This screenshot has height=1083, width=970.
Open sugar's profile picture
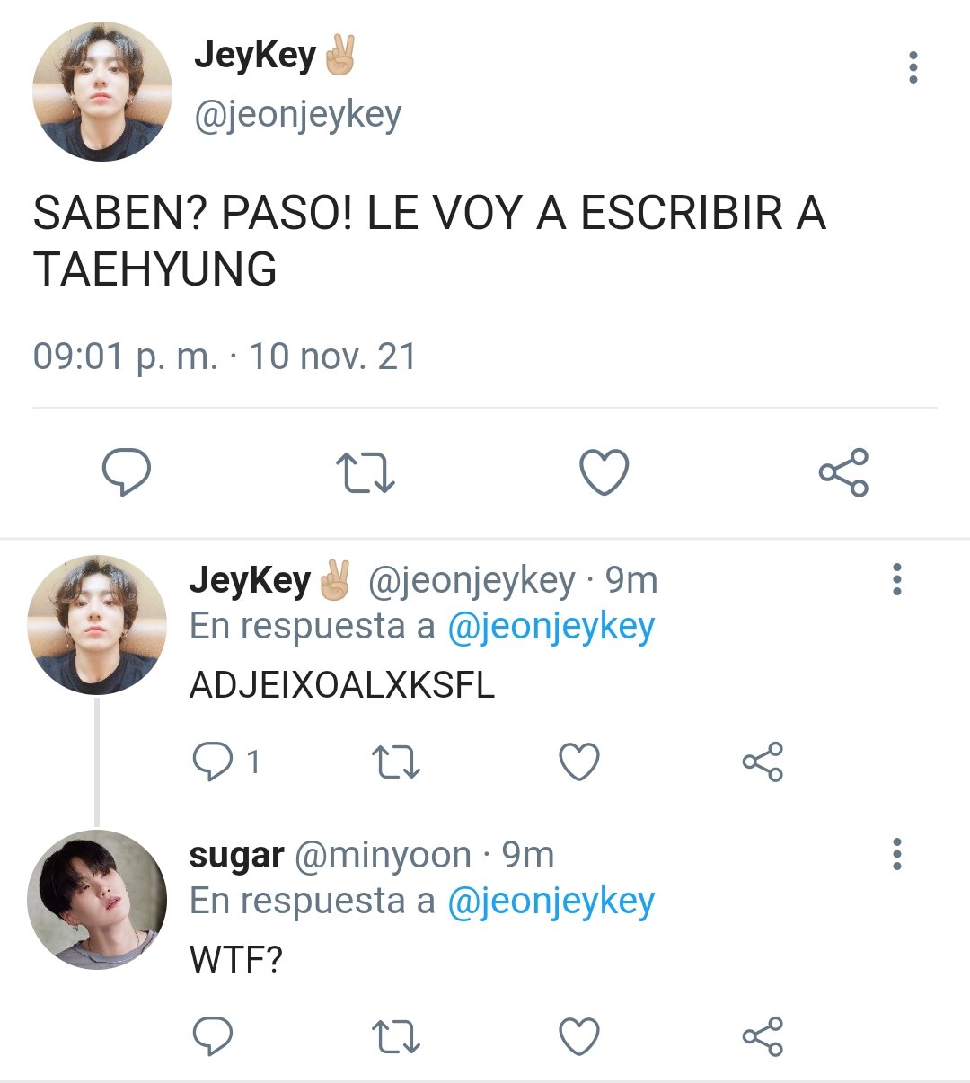pyautogui.click(x=97, y=899)
